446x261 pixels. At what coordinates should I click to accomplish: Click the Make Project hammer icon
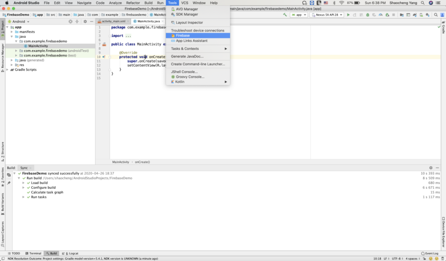pyautogui.click(x=285, y=15)
